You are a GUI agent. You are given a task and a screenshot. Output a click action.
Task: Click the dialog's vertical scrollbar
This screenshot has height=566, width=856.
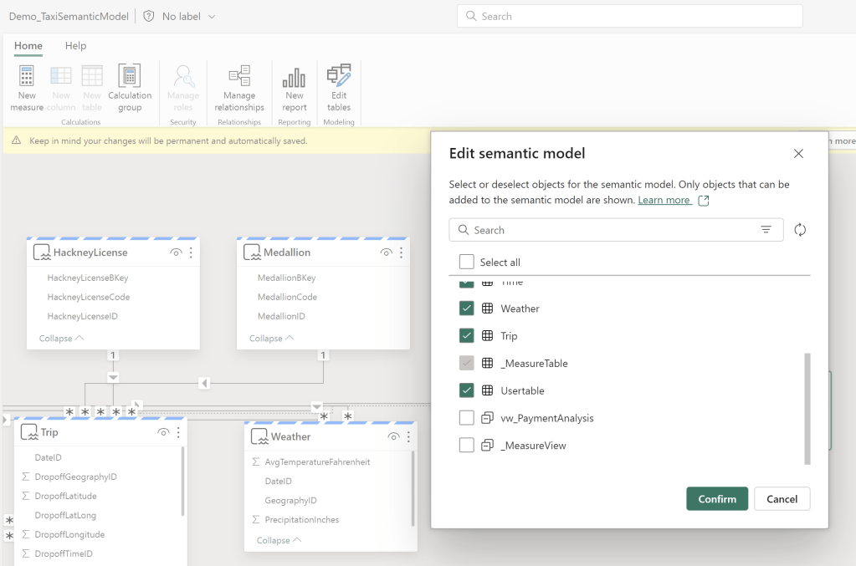coord(807,408)
